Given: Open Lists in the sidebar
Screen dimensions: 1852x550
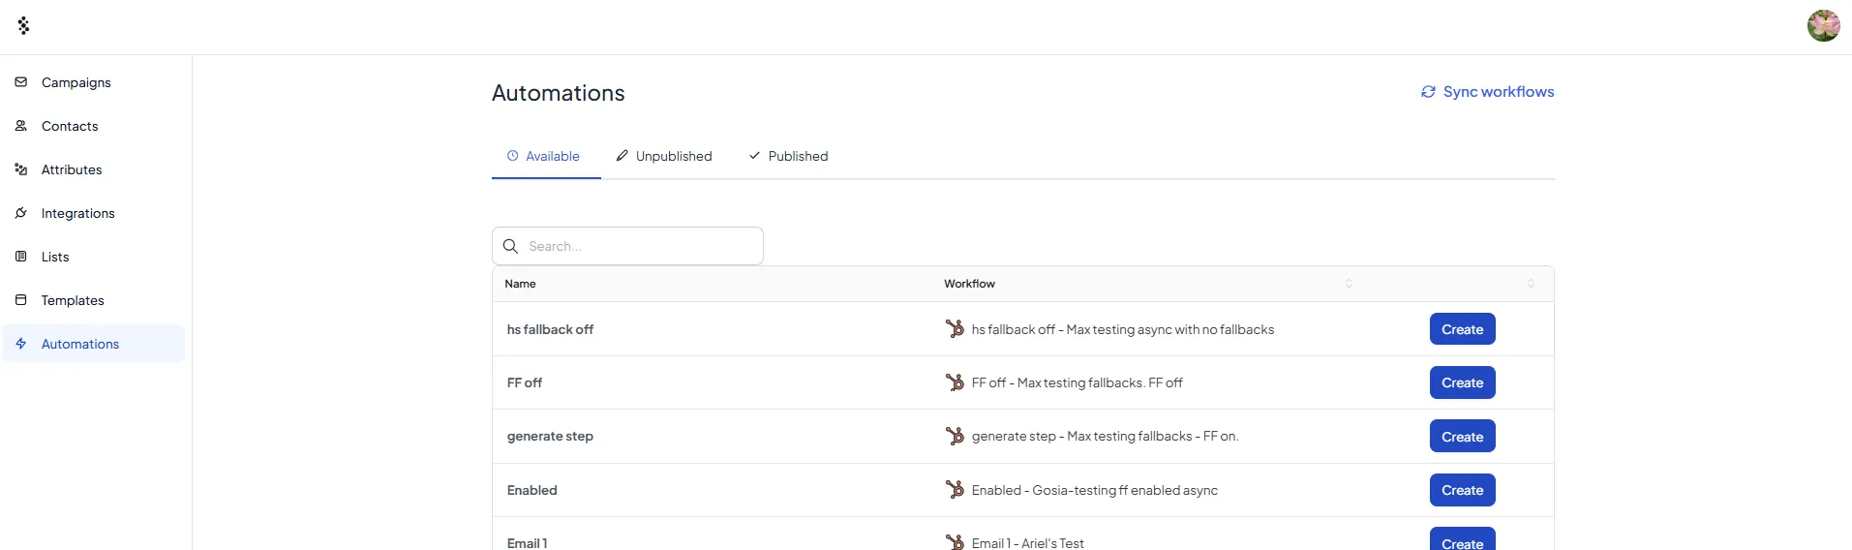Looking at the screenshot, I should coord(93,257).
